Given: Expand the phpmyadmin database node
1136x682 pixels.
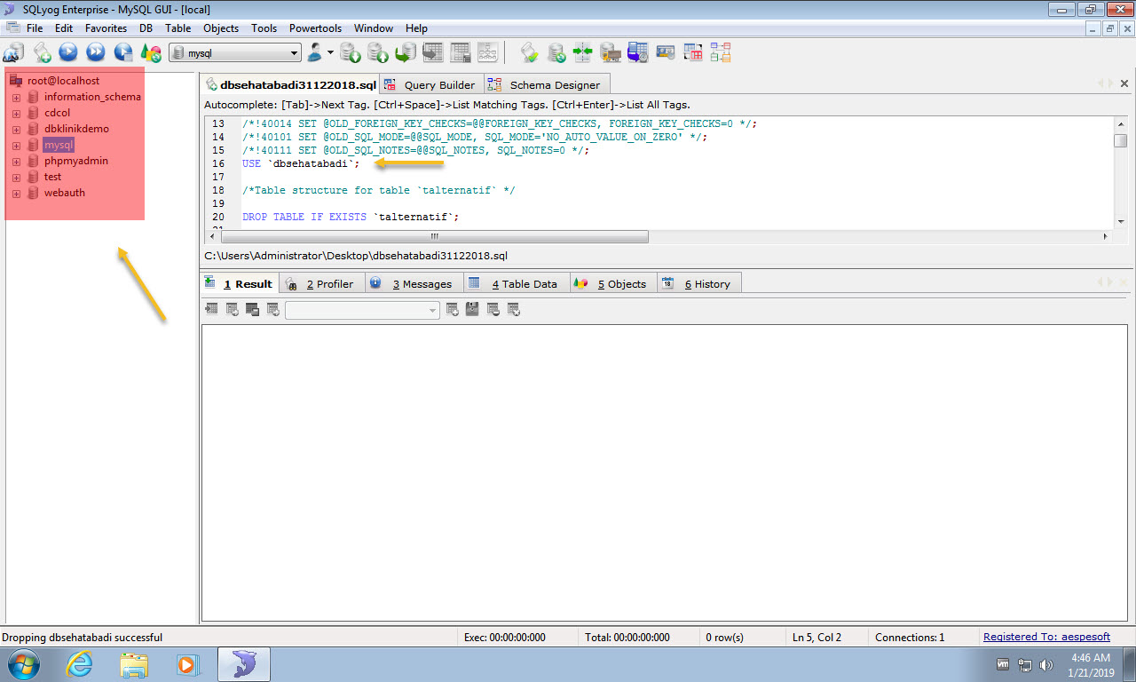Looking at the screenshot, I should pos(16,161).
